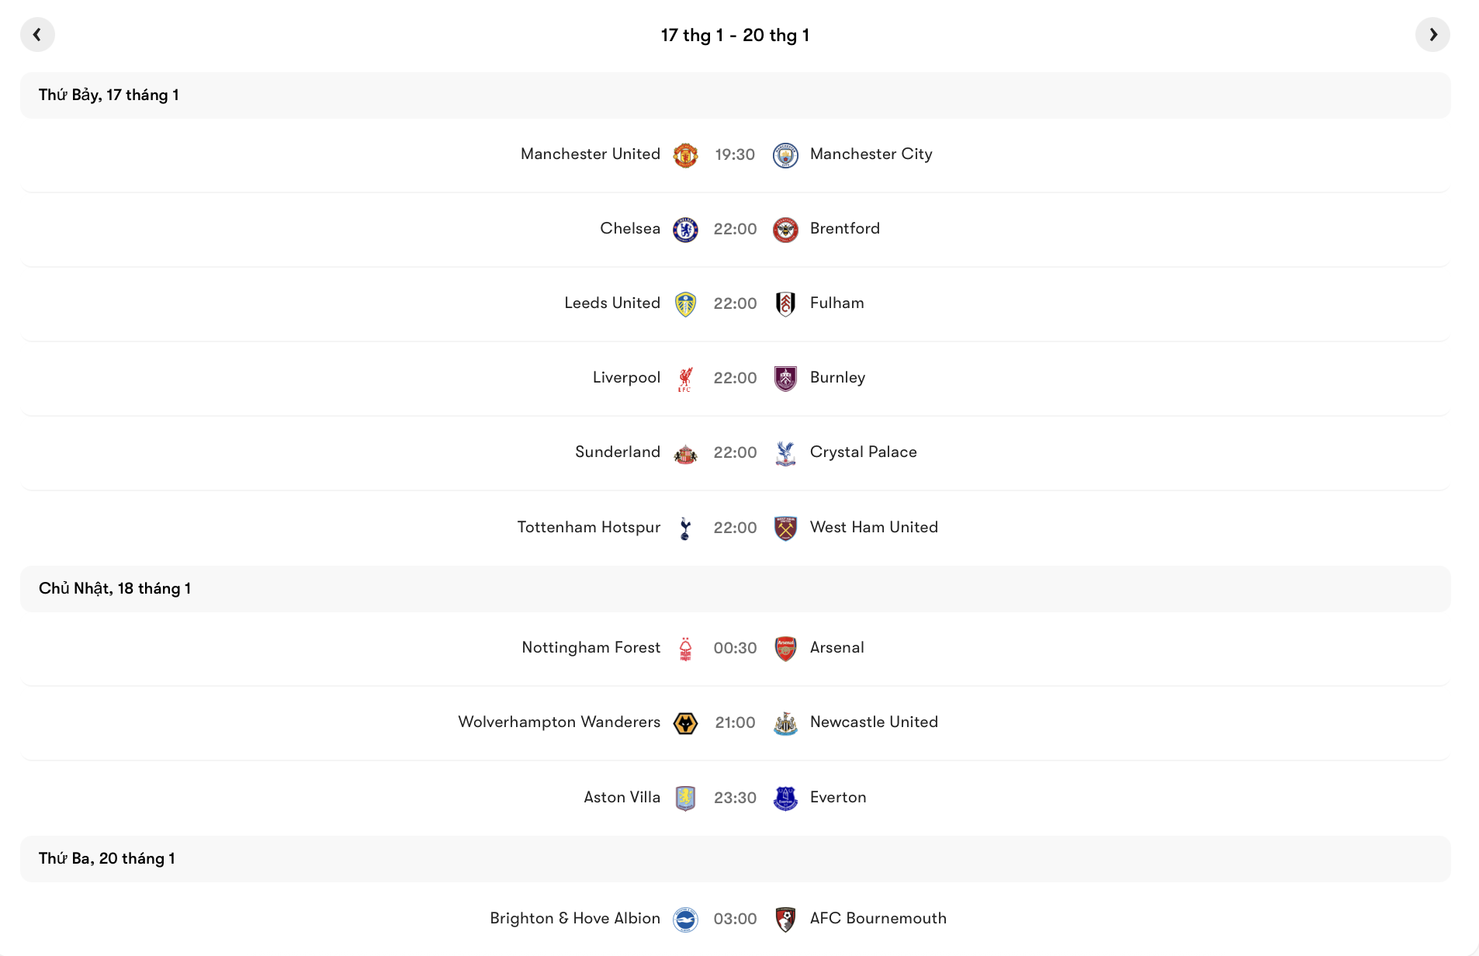1479x956 pixels.
Task: Select the Crystal Palace badge
Action: tap(785, 452)
